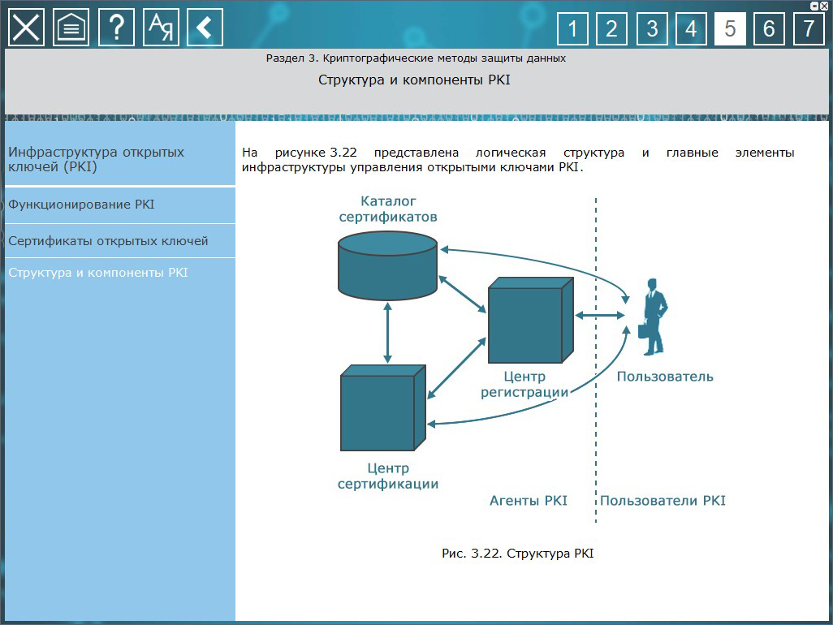Click the certificate catalog cylinder in diagram

coord(387,264)
